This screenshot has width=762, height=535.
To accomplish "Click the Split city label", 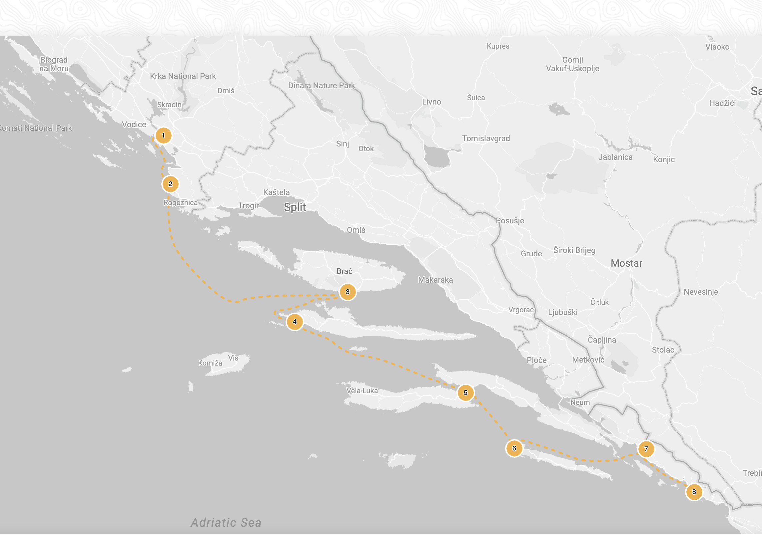I will [x=295, y=207].
